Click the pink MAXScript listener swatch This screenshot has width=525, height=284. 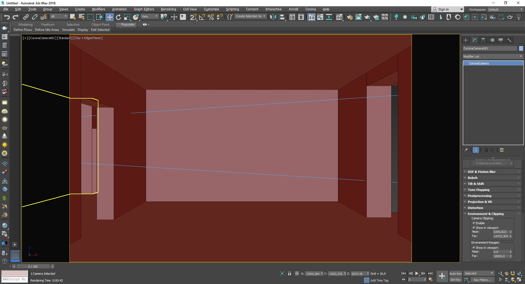pos(14,273)
